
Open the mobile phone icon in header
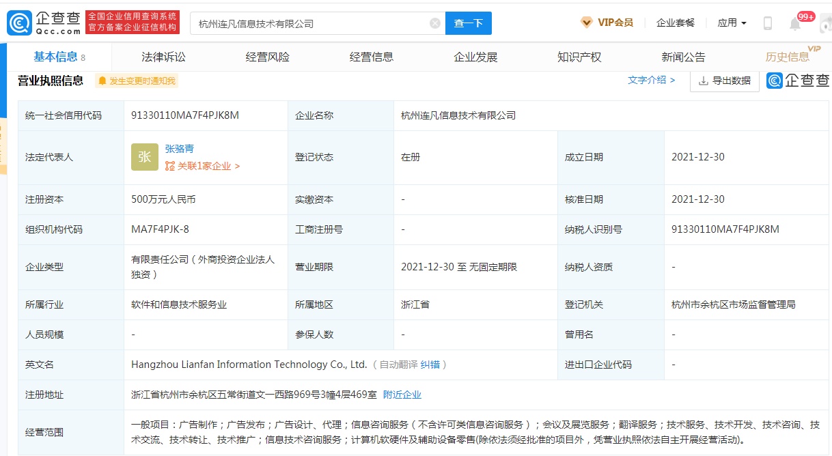click(767, 23)
